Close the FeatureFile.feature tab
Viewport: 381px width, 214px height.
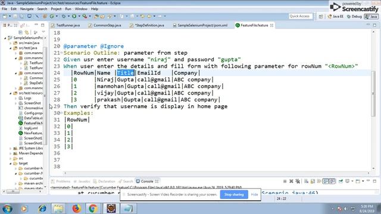tap(271, 25)
